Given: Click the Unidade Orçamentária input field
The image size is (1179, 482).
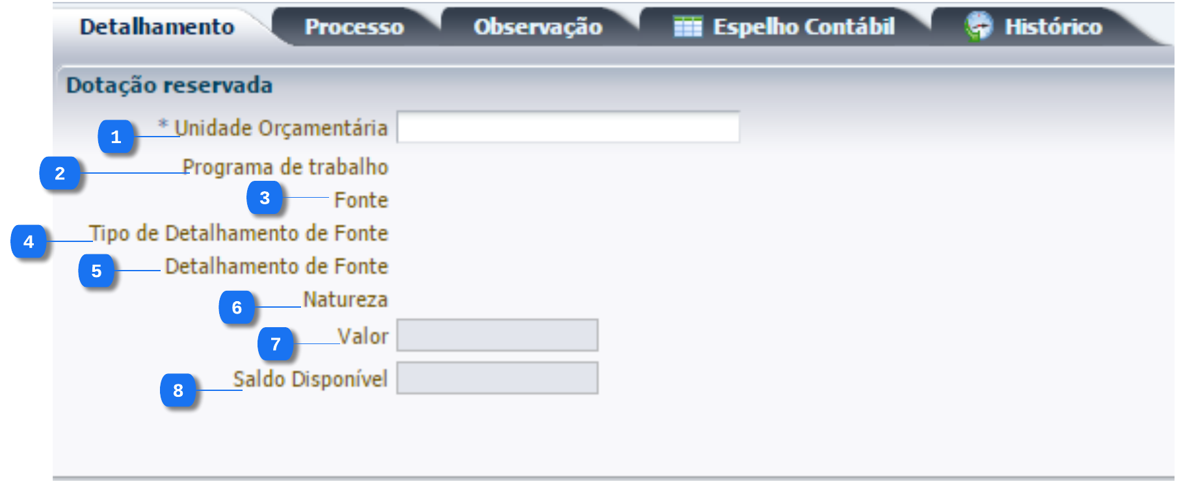Looking at the screenshot, I should tap(568, 127).
